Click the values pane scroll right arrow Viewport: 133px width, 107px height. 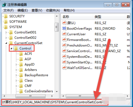tap(128, 96)
